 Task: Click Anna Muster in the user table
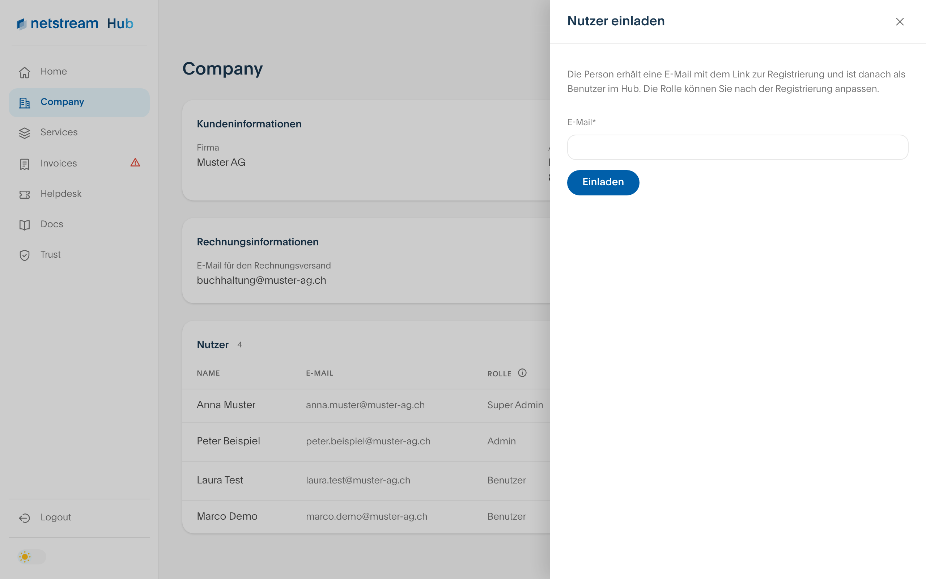[226, 405]
